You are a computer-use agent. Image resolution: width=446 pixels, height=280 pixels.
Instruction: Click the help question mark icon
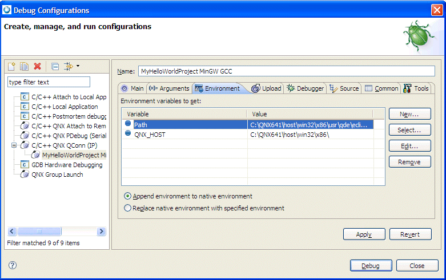[x=13, y=265]
